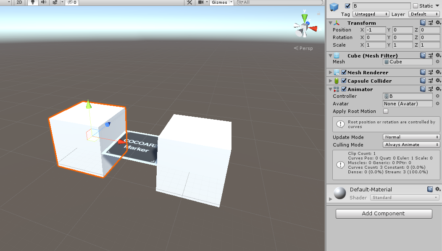Open Update Mode dropdown Normal

click(x=411, y=137)
